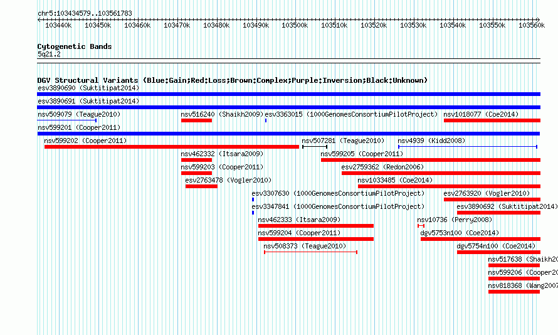
Task: Open nsv599201 (Cooper2011) variant label
Action: (79, 127)
